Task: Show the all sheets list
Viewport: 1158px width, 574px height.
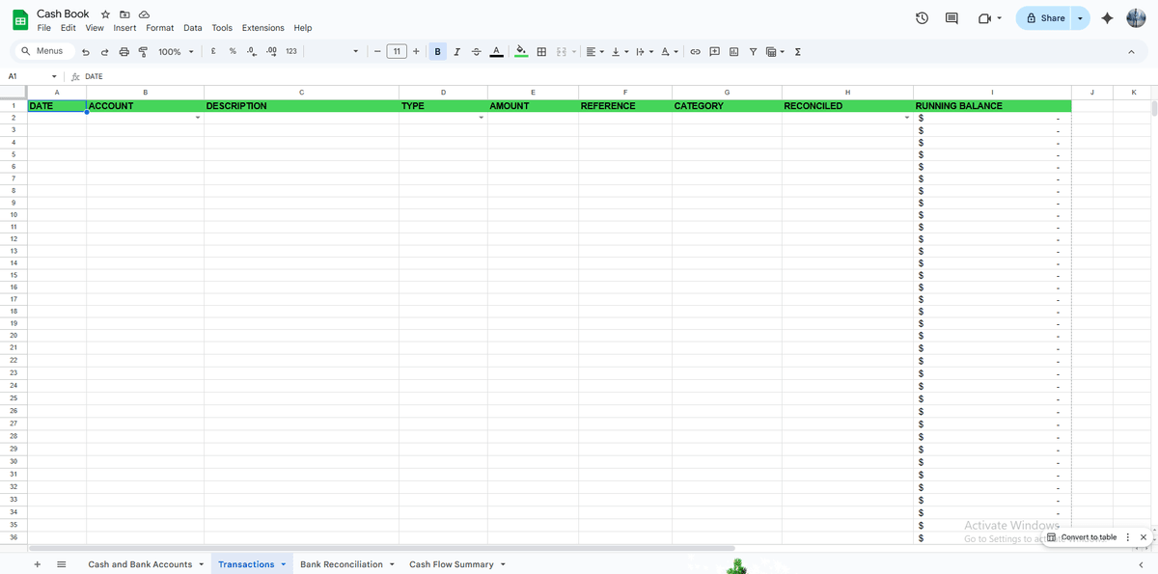Action: point(61,564)
